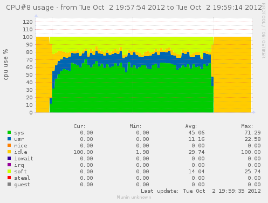Click the Munin unknown footer text
The image size is (268, 203).
click(134, 197)
